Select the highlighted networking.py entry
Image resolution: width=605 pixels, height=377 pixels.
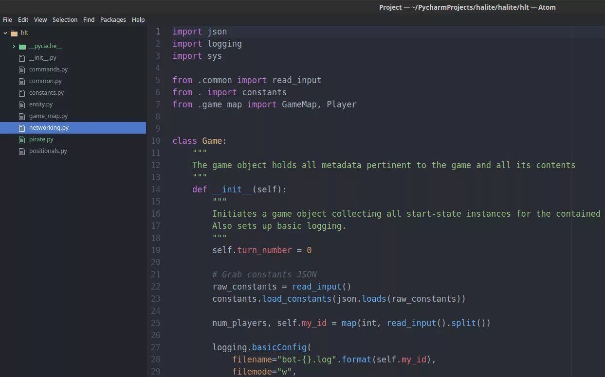(73, 128)
